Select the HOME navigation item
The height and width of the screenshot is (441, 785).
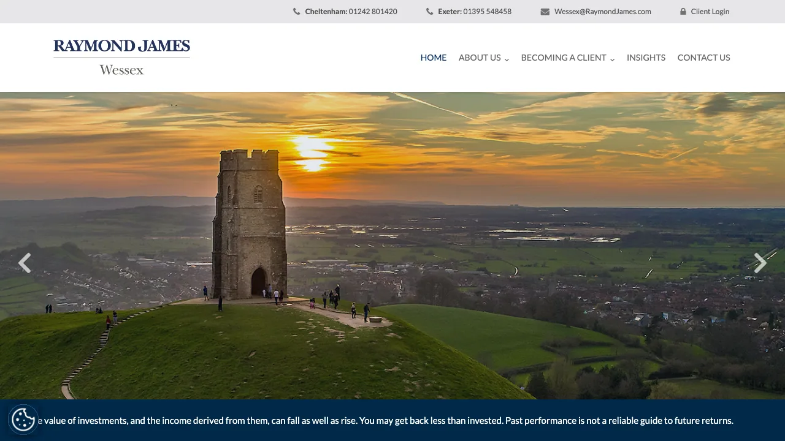(434, 58)
